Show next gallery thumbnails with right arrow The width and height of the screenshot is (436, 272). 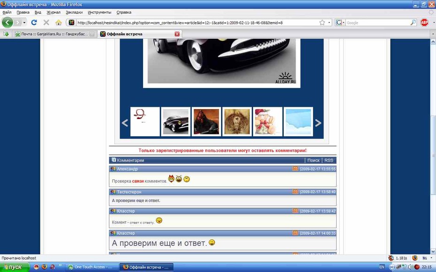(x=318, y=123)
